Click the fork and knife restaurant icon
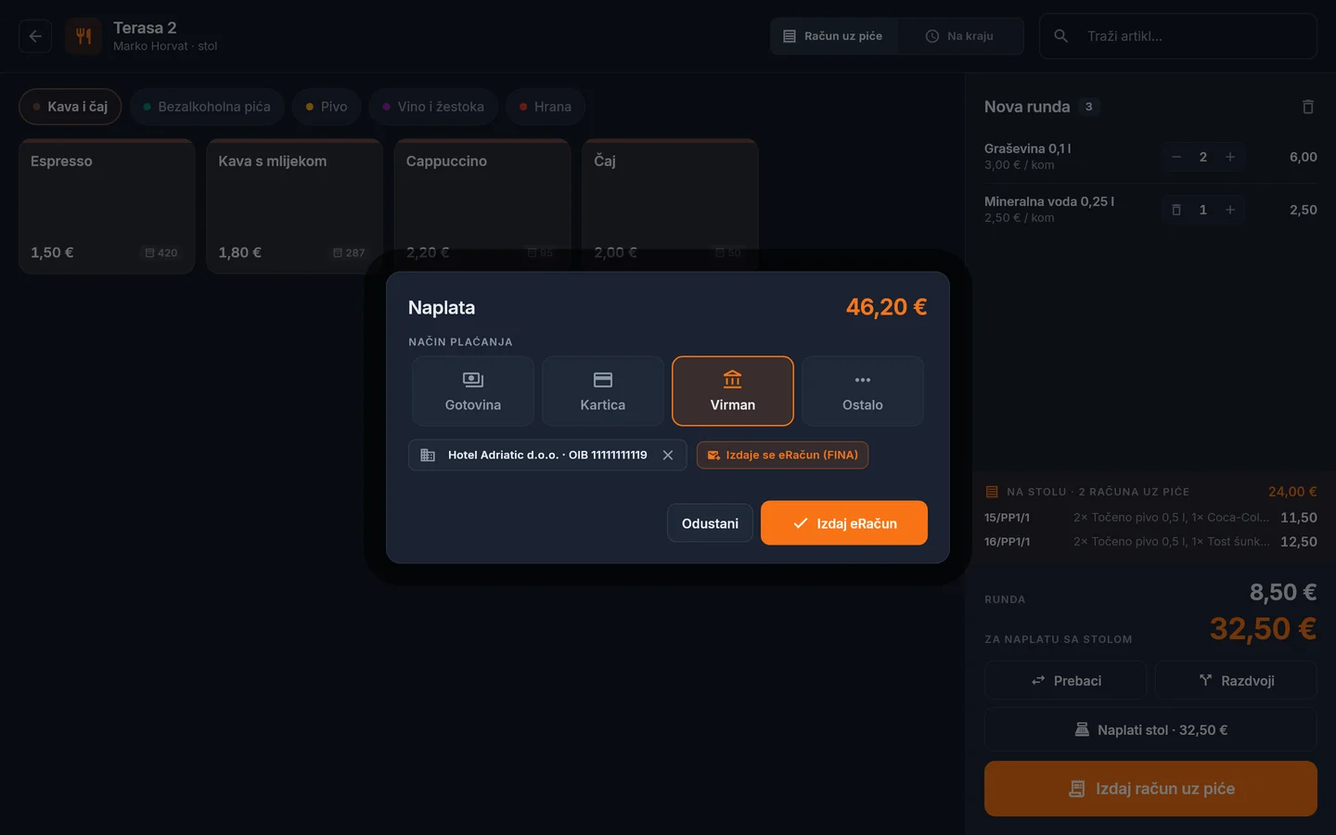 click(x=83, y=36)
